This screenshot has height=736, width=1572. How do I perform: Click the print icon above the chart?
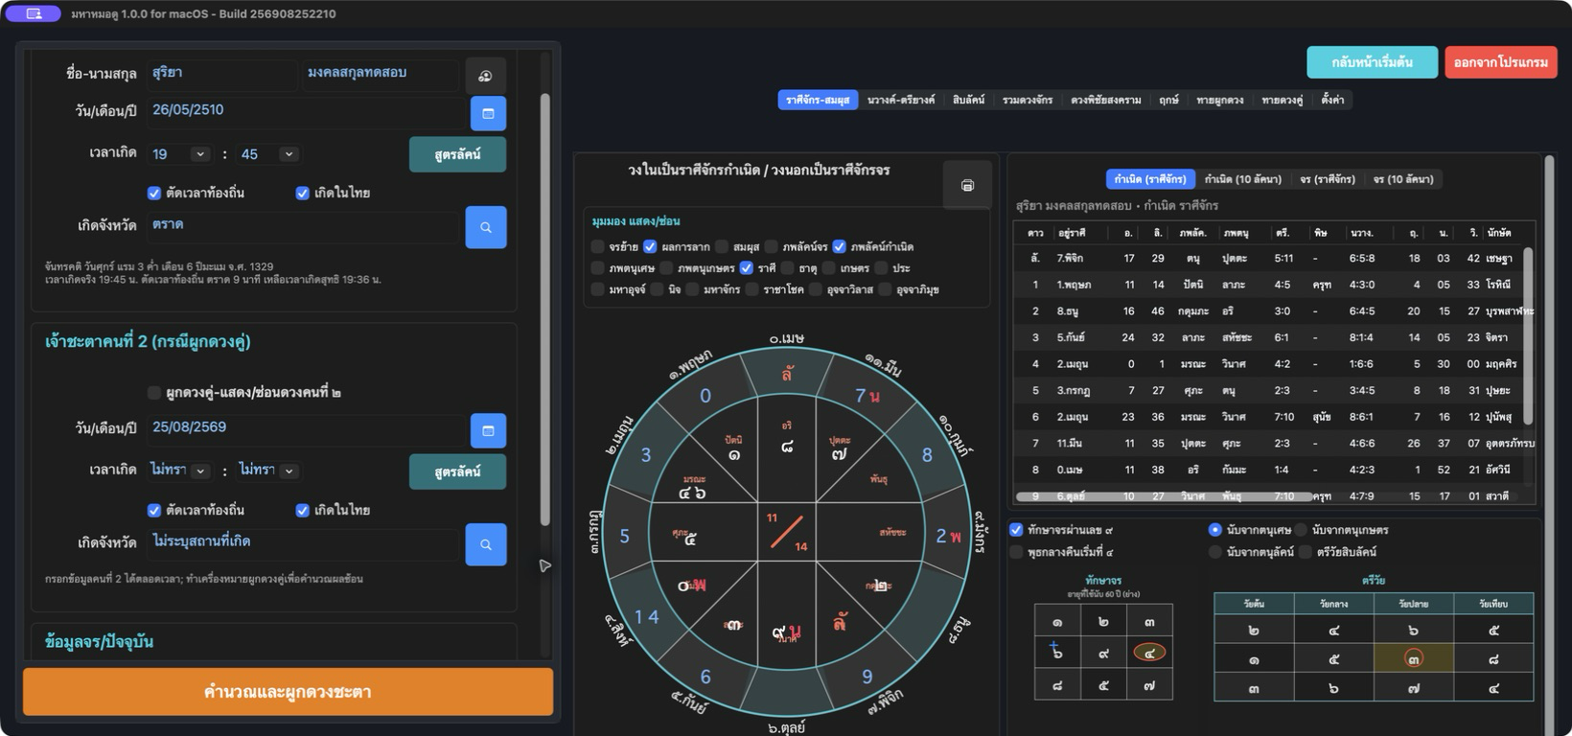(967, 185)
